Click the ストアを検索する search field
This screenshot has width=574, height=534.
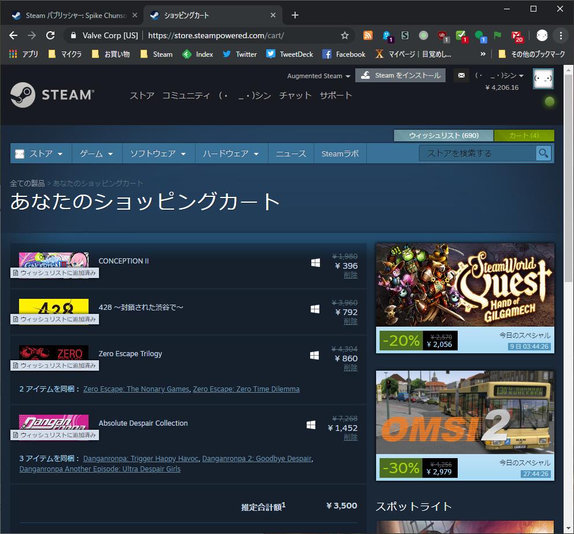coord(477,153)
